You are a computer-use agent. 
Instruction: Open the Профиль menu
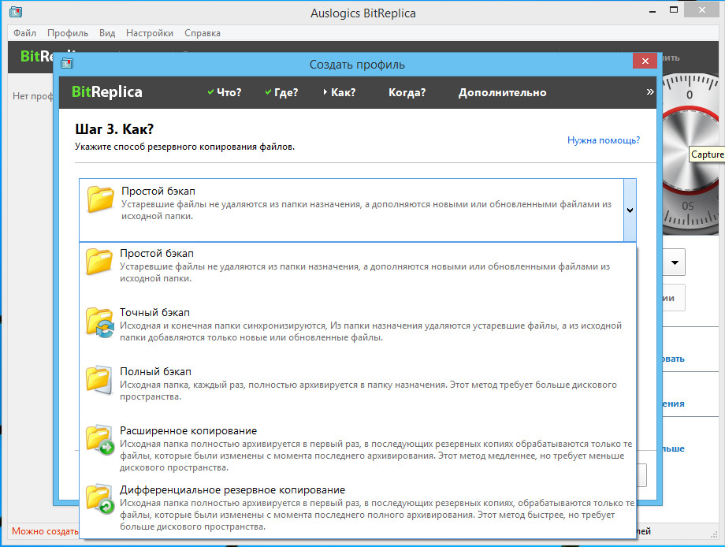(68, 33)
